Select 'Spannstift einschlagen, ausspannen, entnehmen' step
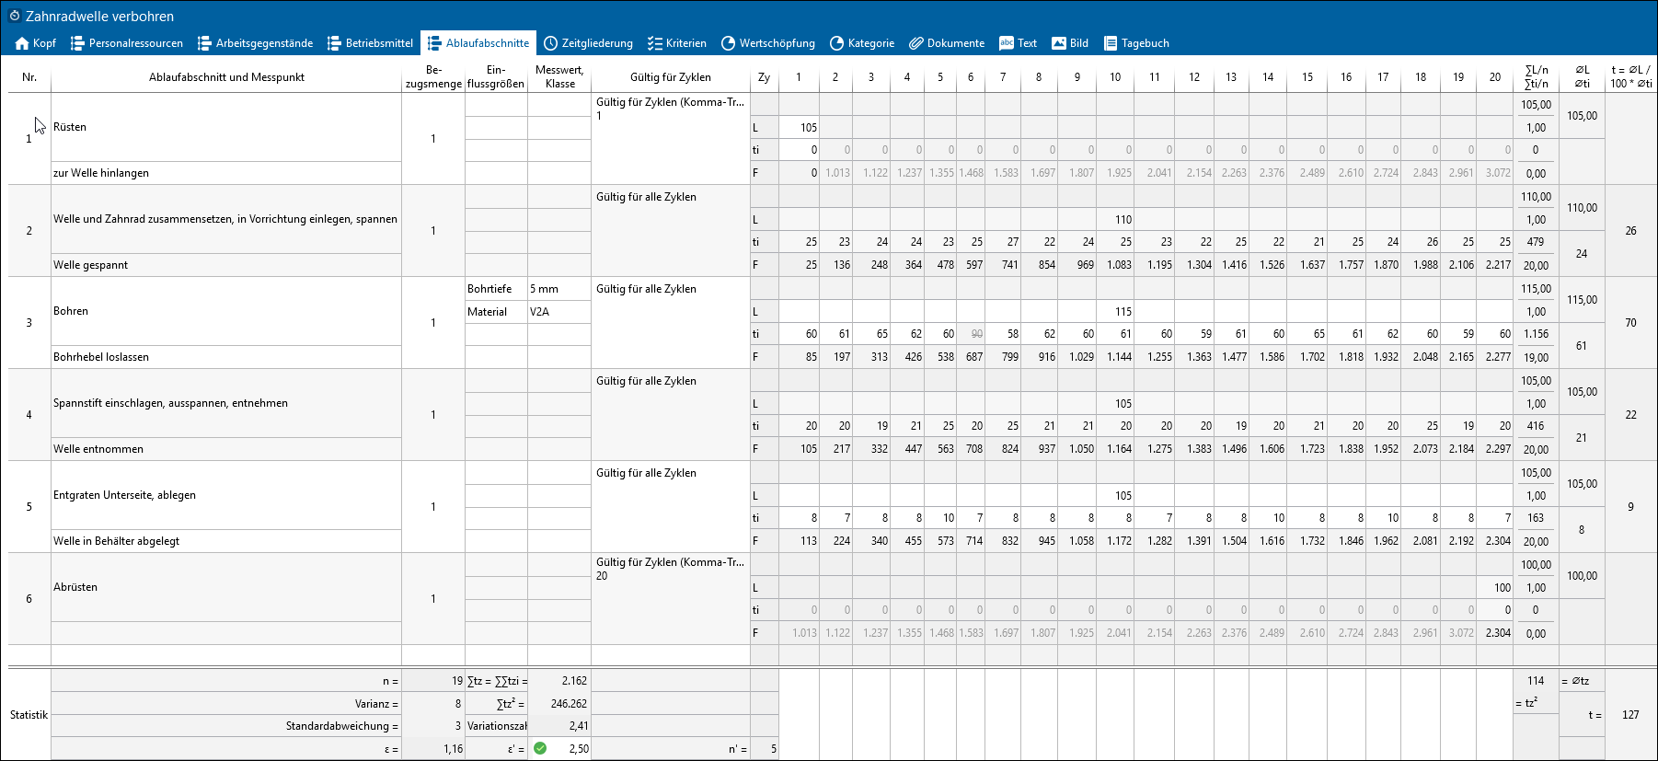This screenshot has height=761, width=1658. [226, 403]
